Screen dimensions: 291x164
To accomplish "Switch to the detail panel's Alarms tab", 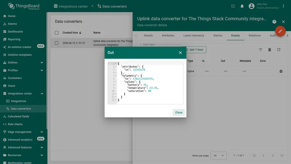I will tap(218, 35).
